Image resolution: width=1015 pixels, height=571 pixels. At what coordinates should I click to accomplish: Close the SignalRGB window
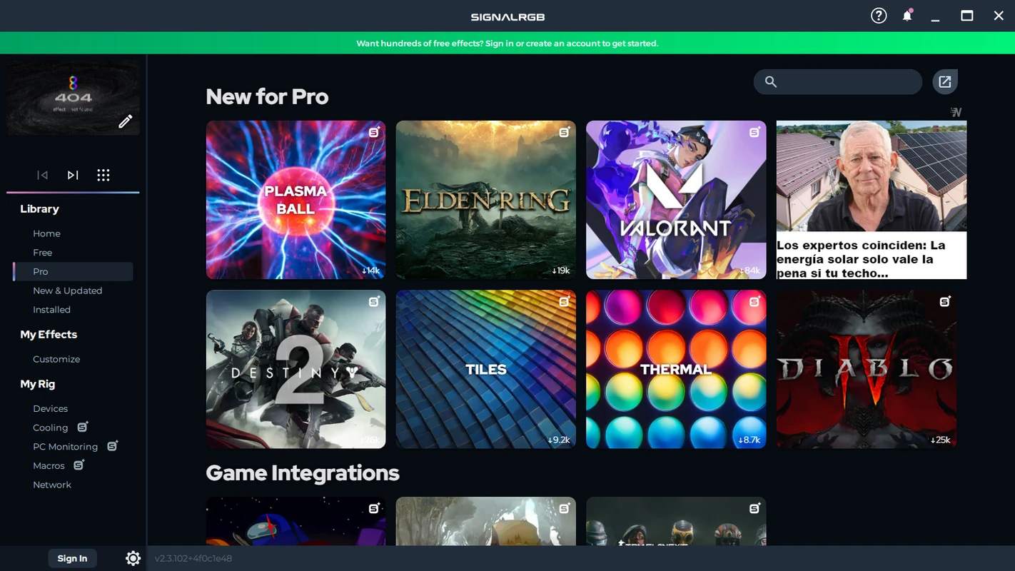(999, 16)
